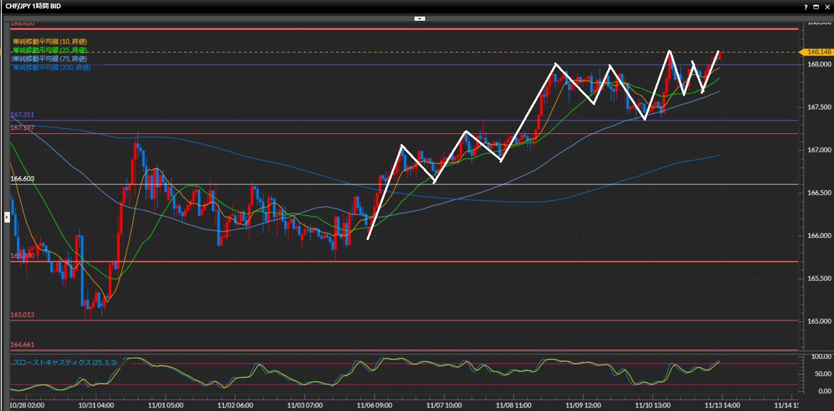834x411 pixels.
Task: Click the 11/13 14:00 time axis label
Action: coord(722,405)
